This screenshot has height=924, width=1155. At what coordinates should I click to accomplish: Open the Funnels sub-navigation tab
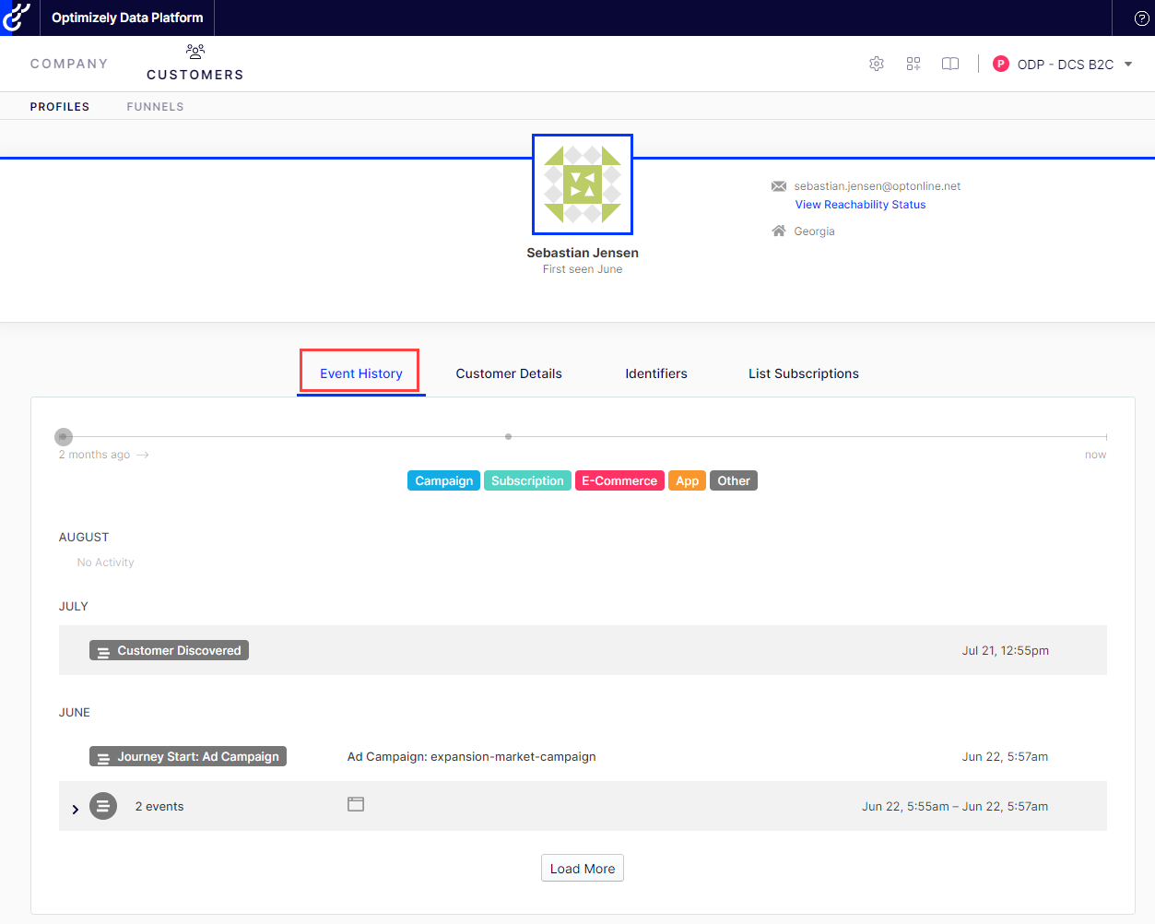tap(156, 107)
